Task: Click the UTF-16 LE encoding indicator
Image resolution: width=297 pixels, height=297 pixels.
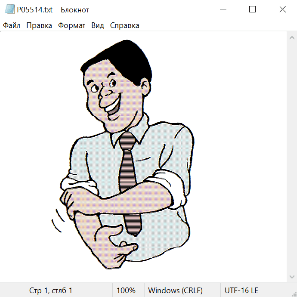Action: [241, 291]
